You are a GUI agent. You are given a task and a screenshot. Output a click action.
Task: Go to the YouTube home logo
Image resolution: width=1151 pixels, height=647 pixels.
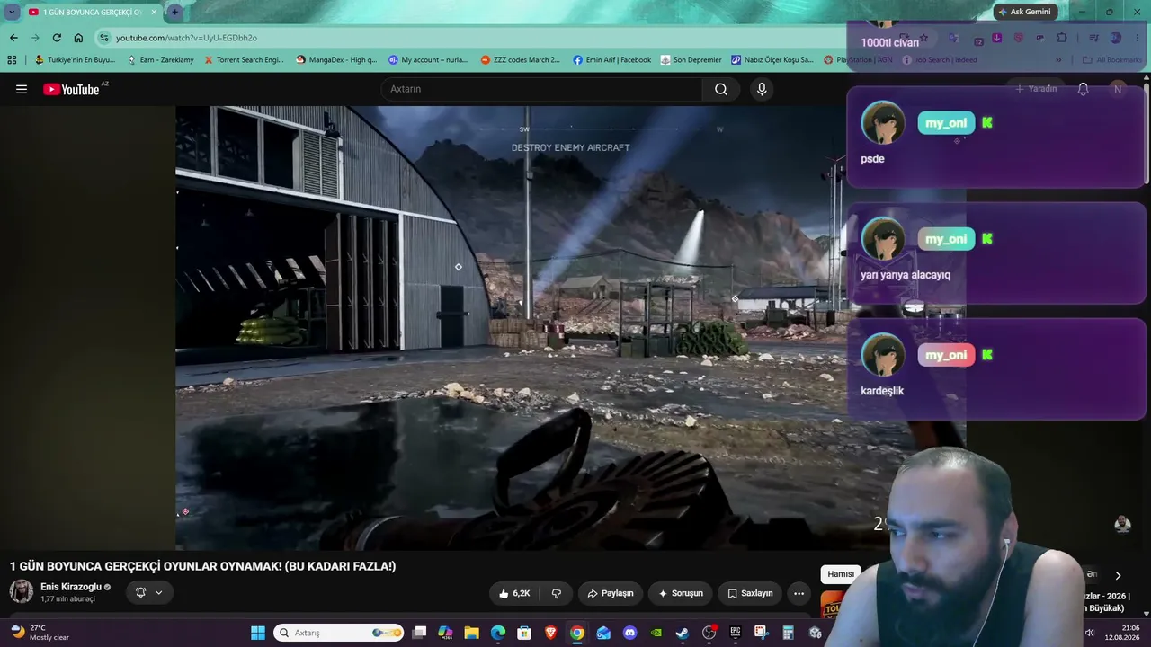tap(71, 89)
